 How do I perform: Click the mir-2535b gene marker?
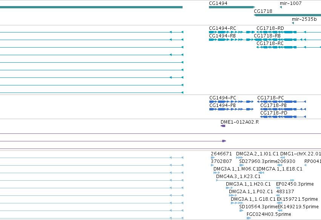pyautogui.click(x=293, y=23)
